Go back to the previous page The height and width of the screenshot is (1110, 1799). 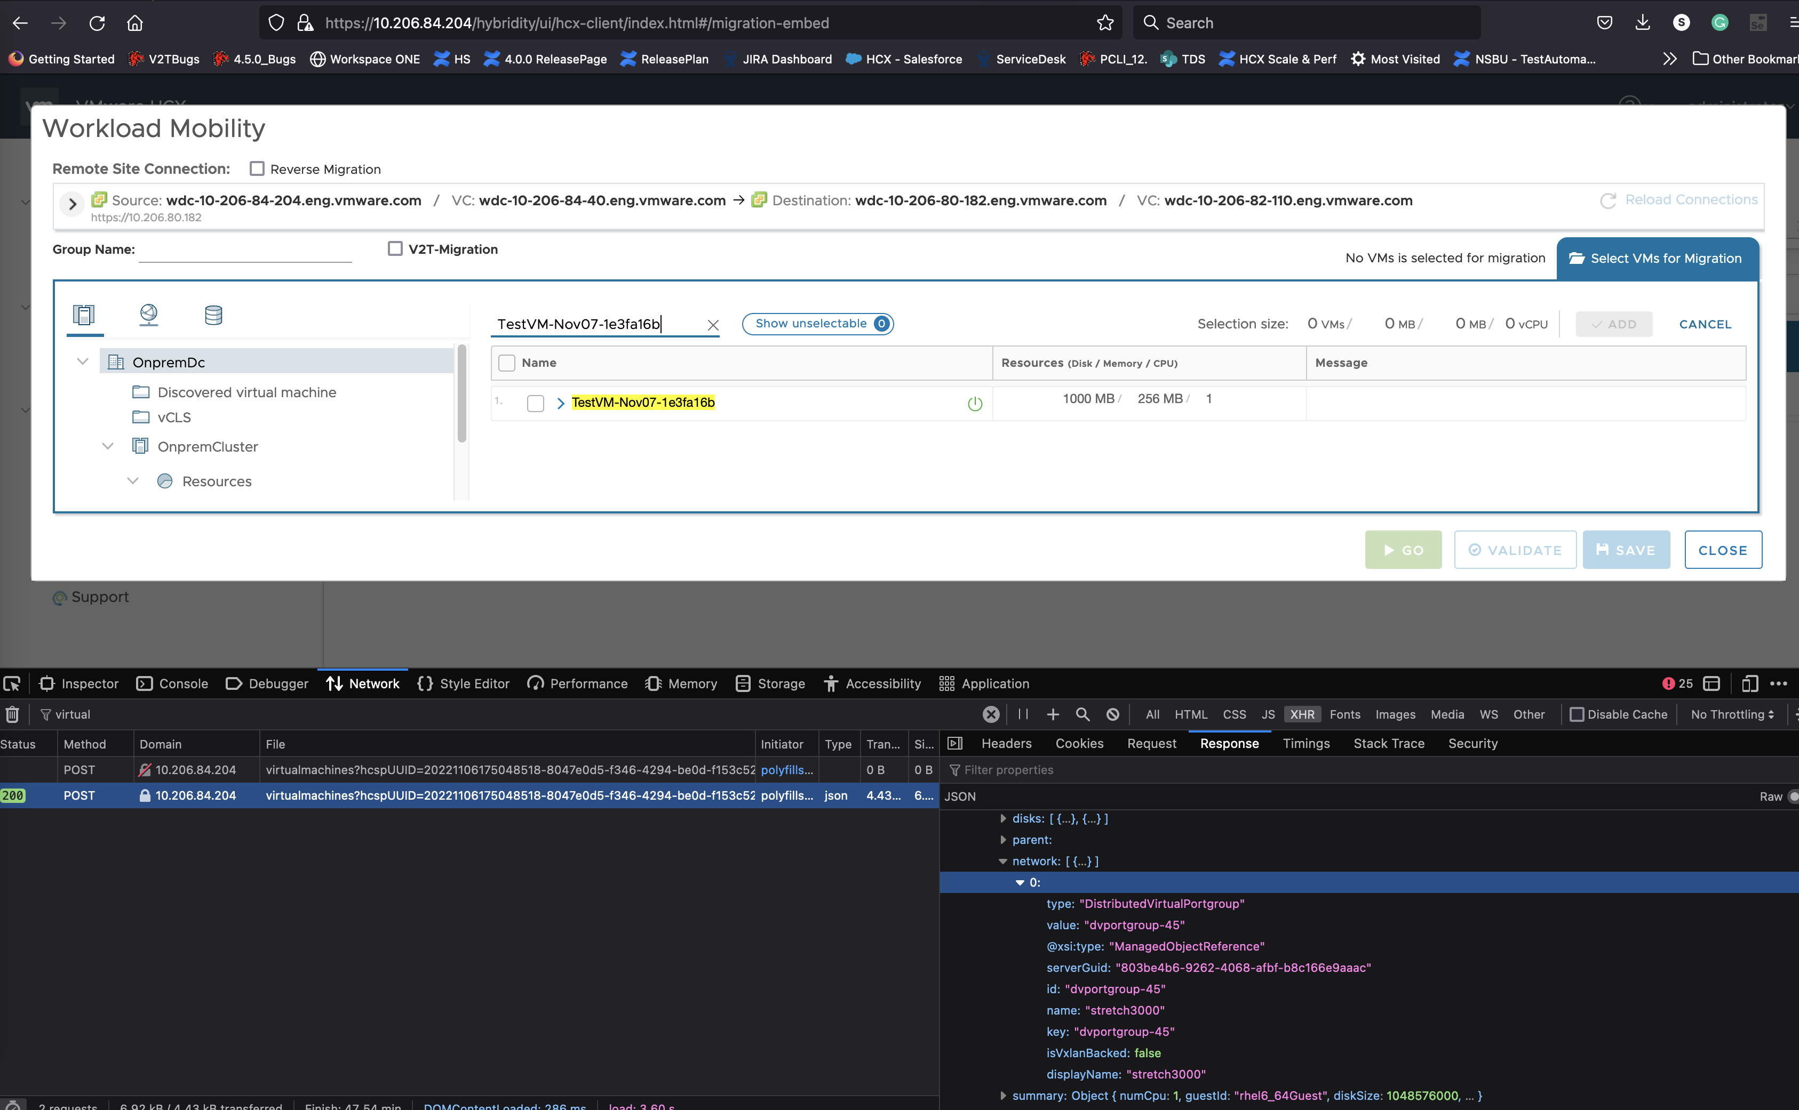pos(20,23)
